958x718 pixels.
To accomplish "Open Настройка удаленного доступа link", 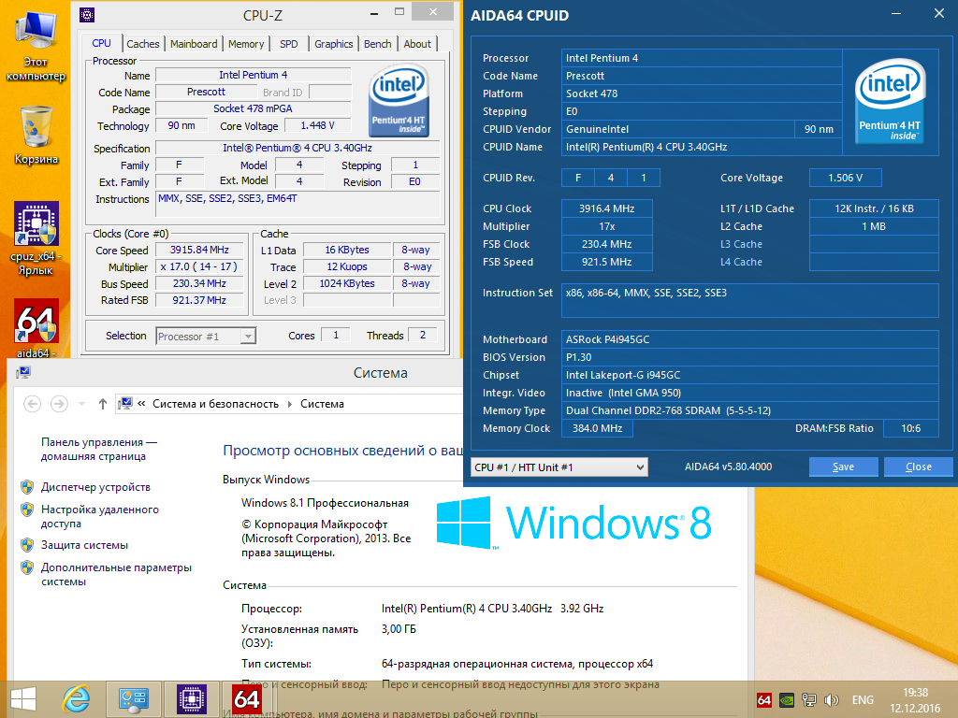I will (x=100, y=516).
